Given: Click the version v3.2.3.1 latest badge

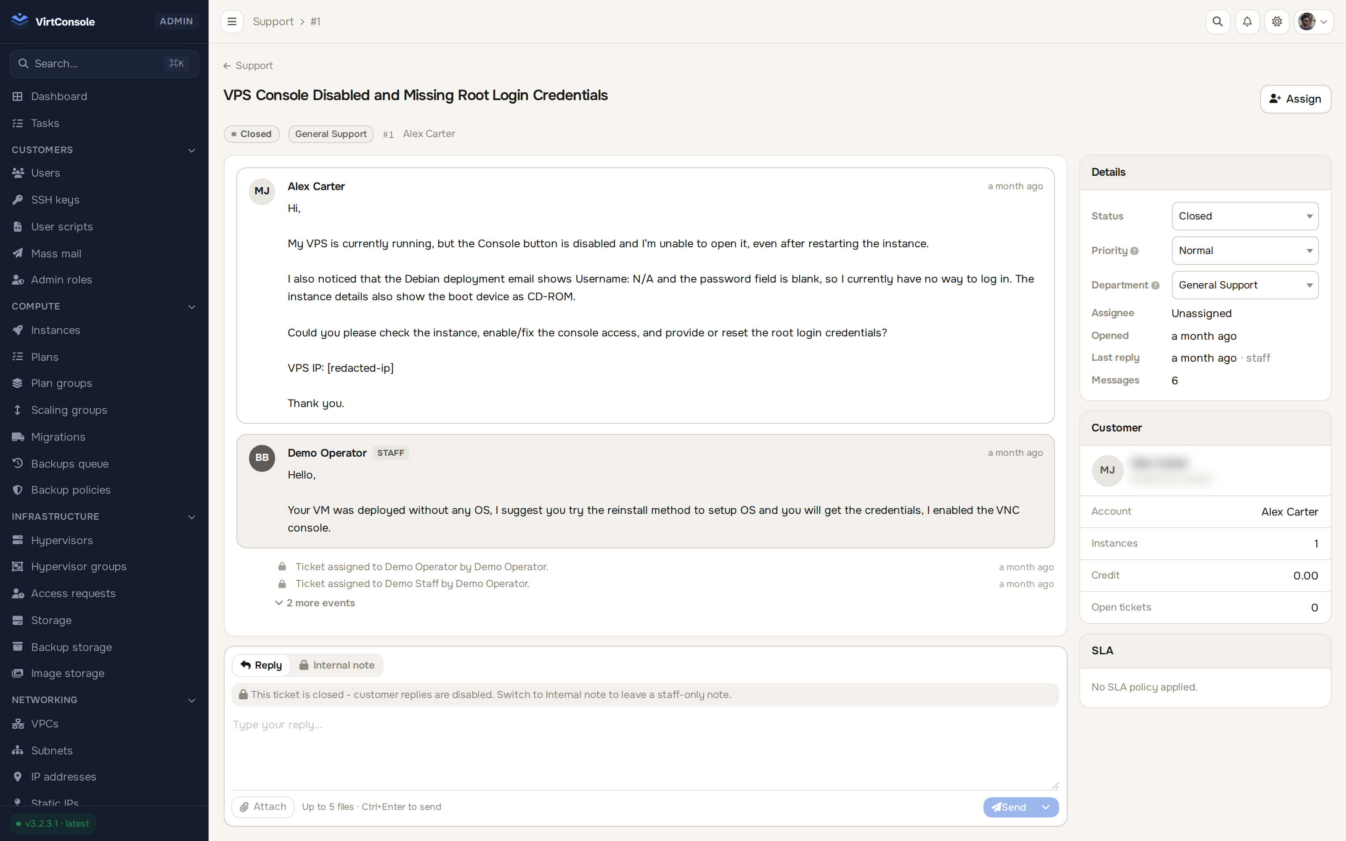Looking at the screenshot, I should pyautogui.click(x=53, y=824).
